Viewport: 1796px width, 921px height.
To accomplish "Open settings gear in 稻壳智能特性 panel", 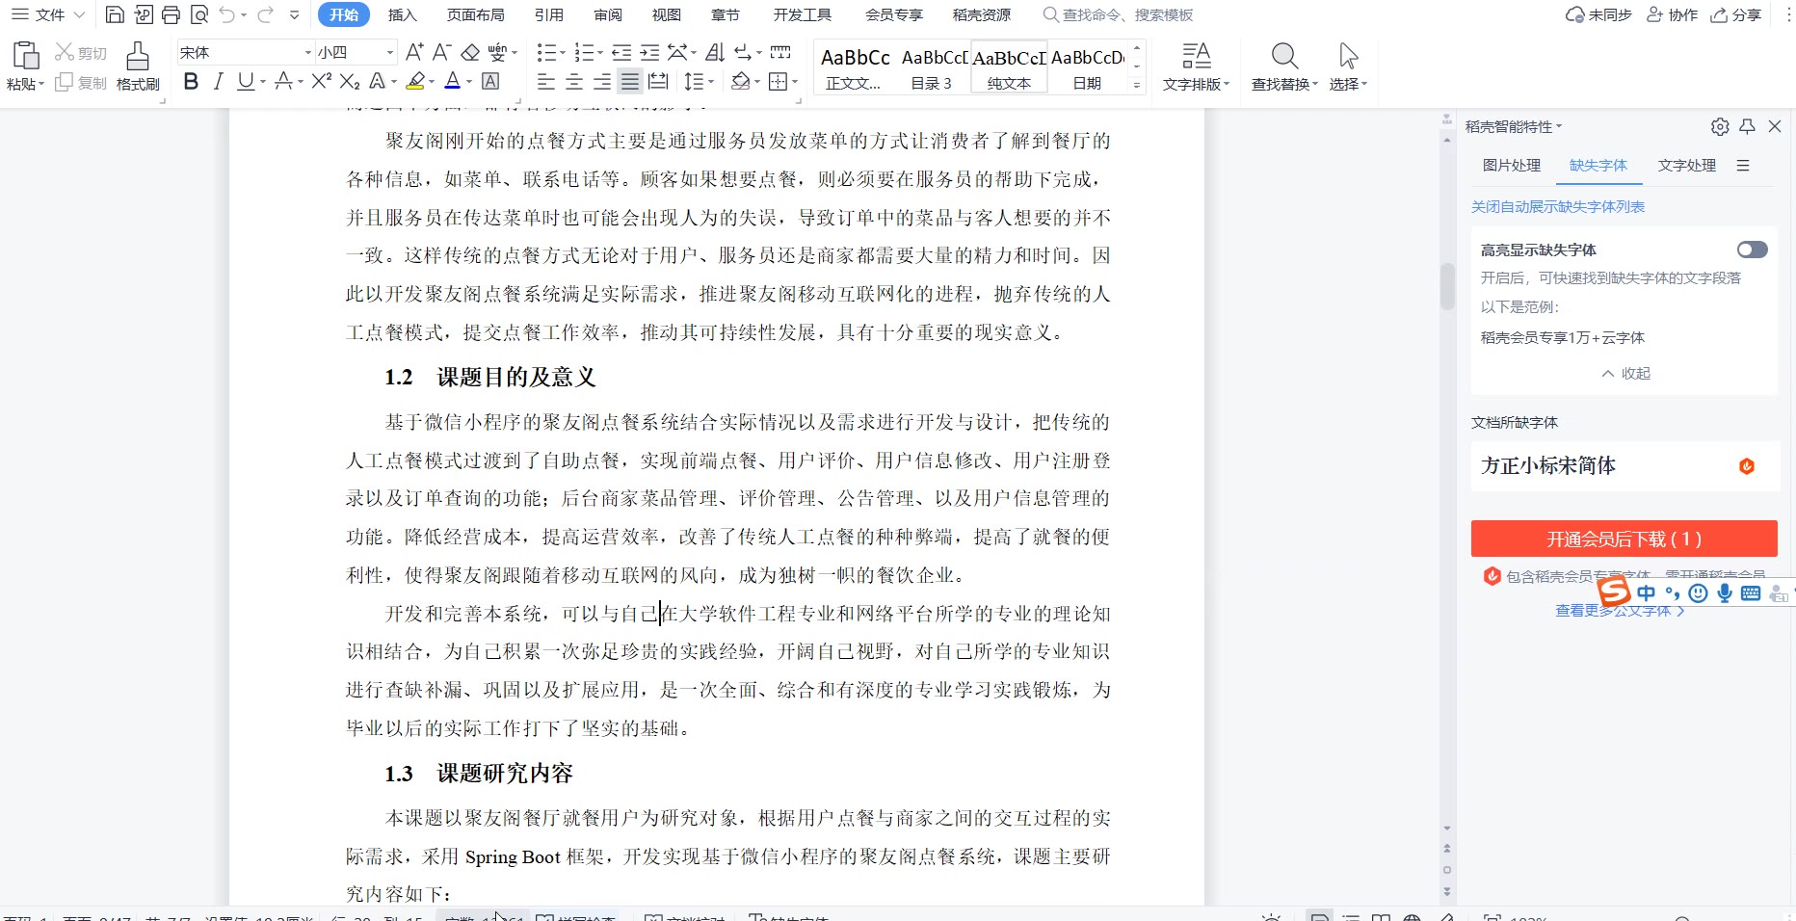I will tap(1720, 126).
